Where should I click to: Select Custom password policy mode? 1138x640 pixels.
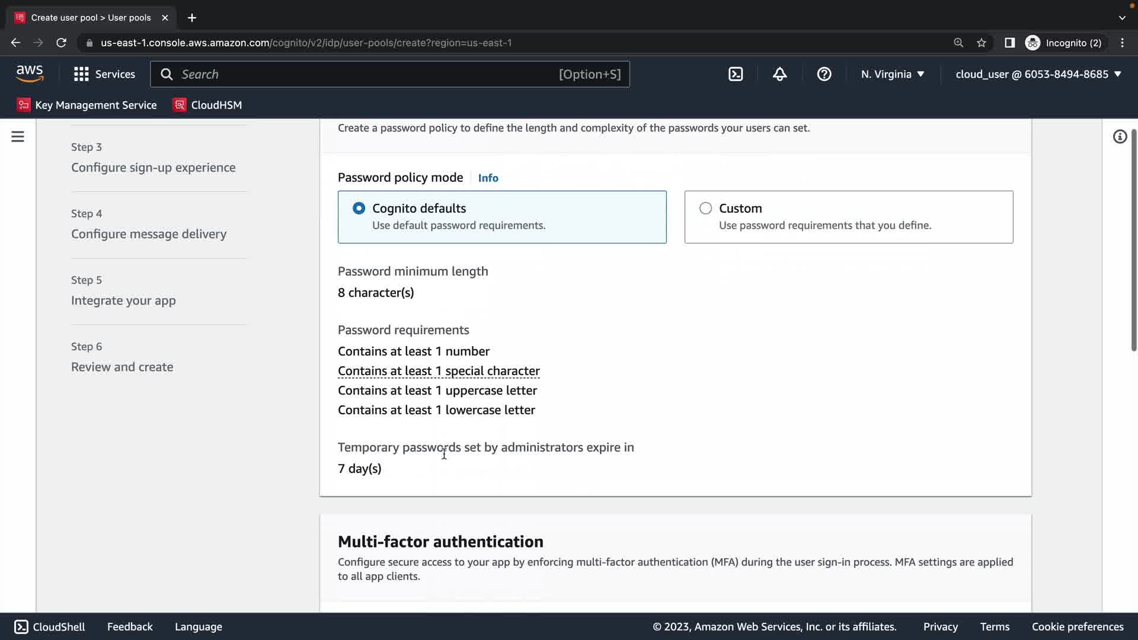tap(705, 209)
